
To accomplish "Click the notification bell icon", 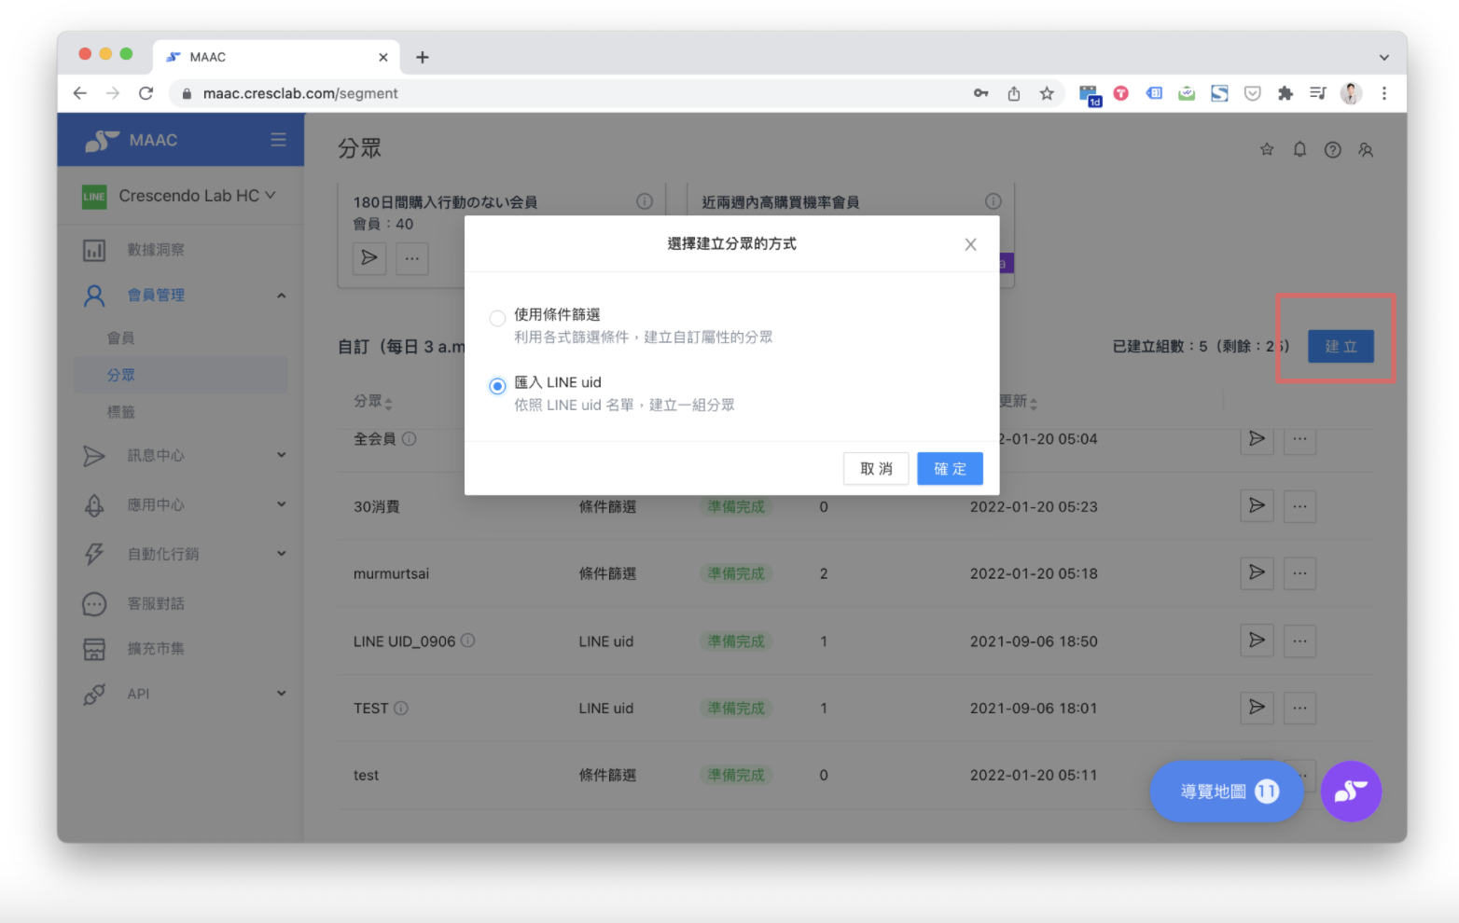I will 1299,149.
